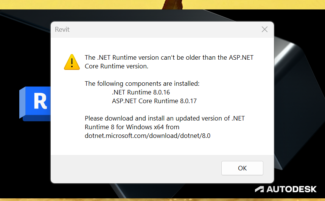The image size is (325, 201).
Task: Click the blue Revit R logo
Action: pos(36,102)
